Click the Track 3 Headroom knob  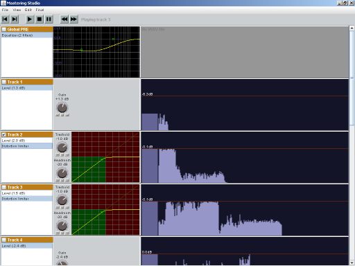62,226
